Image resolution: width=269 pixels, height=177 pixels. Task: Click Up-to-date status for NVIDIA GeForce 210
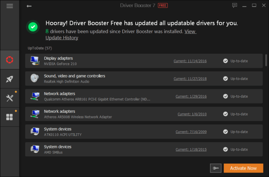pyautogui.click(x=239, y=61)
